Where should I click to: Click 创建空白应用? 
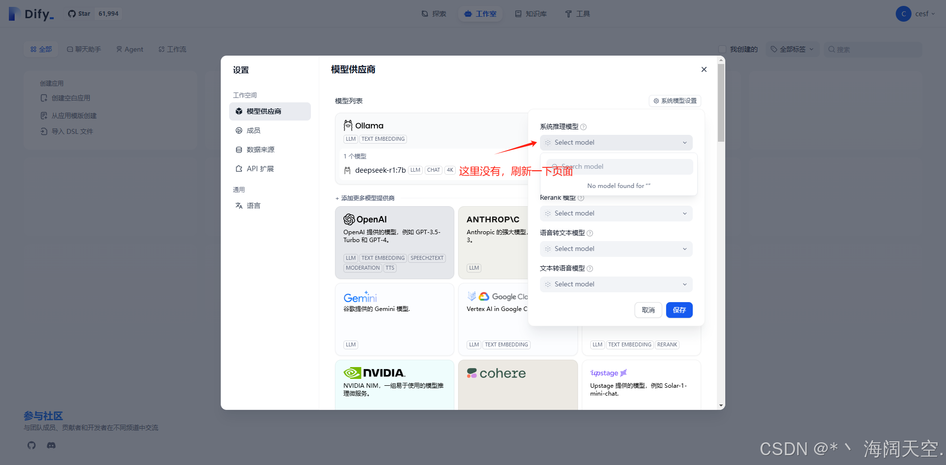coord(66,98)
